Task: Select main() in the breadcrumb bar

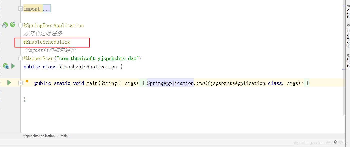Action: [x=65, y=136]
